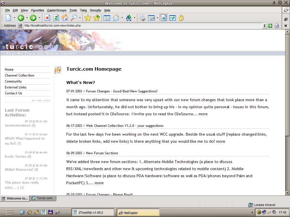Add to favorites with the star-plus icon
The height and width of the screenshot is (217, 290).
tap(97, 18)
